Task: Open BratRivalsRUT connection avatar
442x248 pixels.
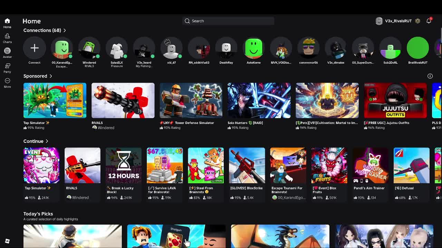Action: pos(418,48)
